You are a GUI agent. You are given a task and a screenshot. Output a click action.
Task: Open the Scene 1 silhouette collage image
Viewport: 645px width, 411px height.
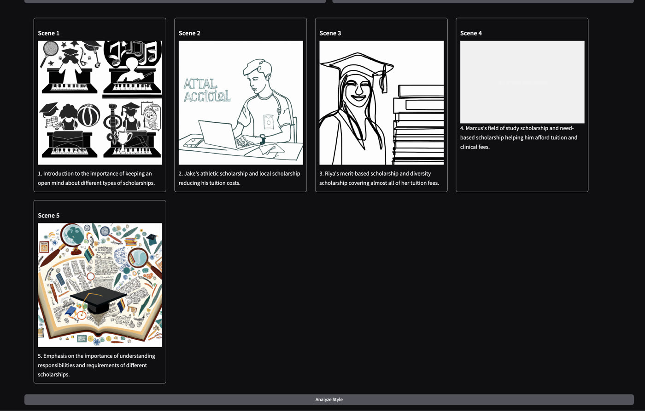click(100, 103)
